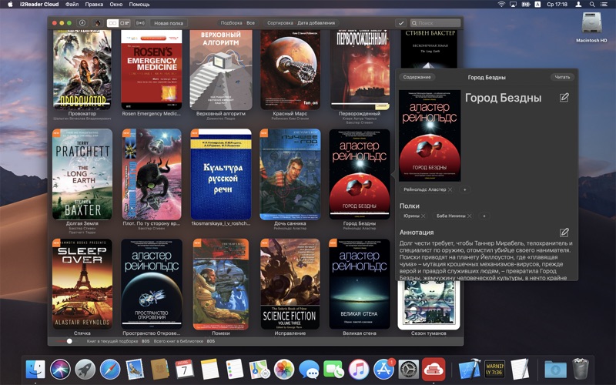Open Плот. По ту сторону book
Screen dimensions: 616x385
(152, 174)
